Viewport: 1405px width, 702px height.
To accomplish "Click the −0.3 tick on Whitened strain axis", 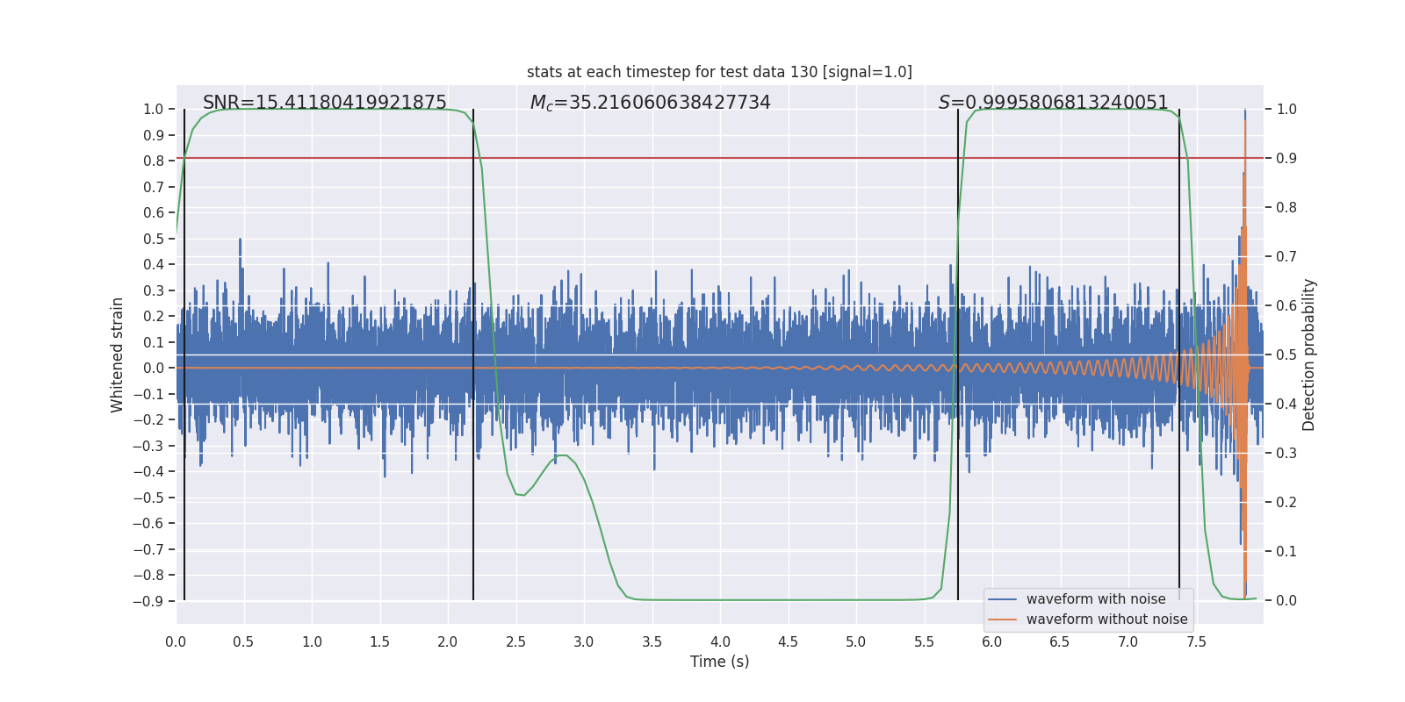I will click(148, 446).
